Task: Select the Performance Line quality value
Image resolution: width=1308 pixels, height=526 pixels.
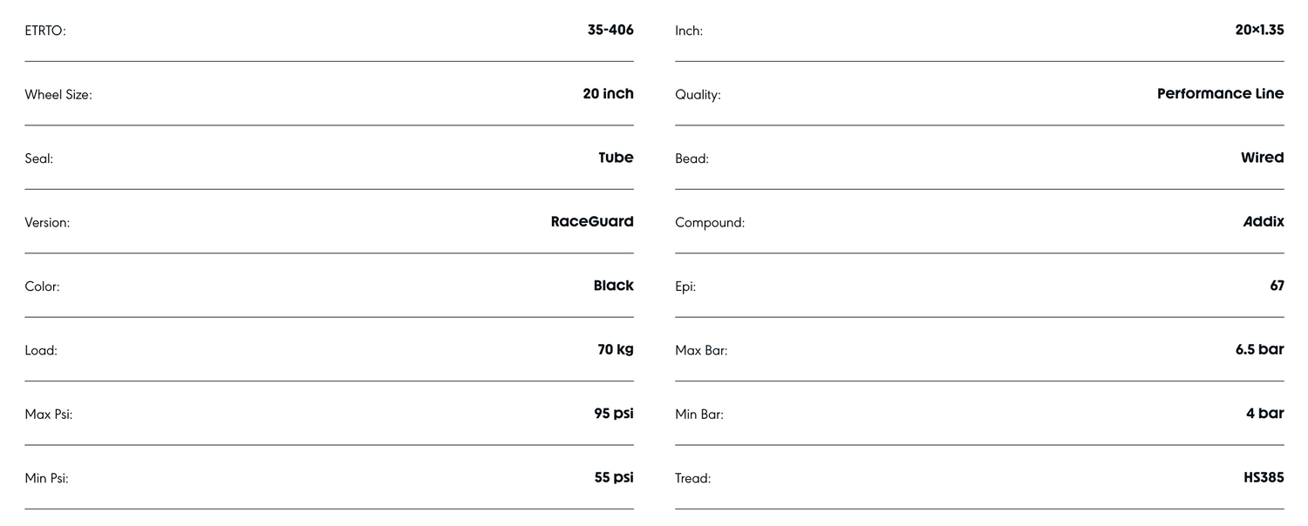Action: pos(1220,94)
